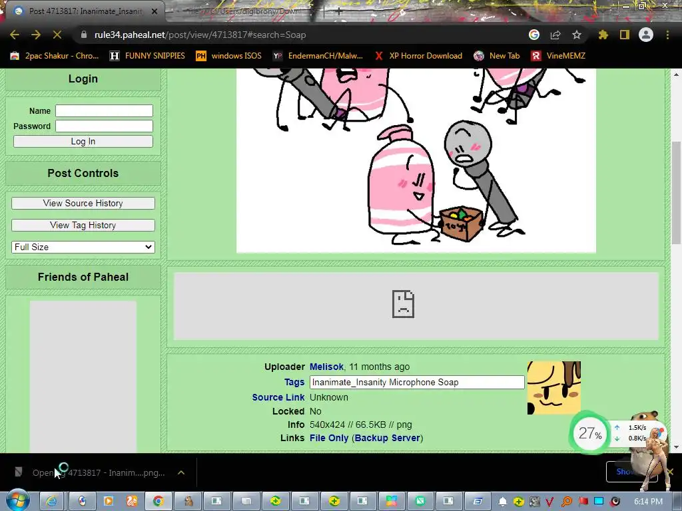Open the Windows Start menu
This screenshot has width=682, height=511.
tap(18, 502)
